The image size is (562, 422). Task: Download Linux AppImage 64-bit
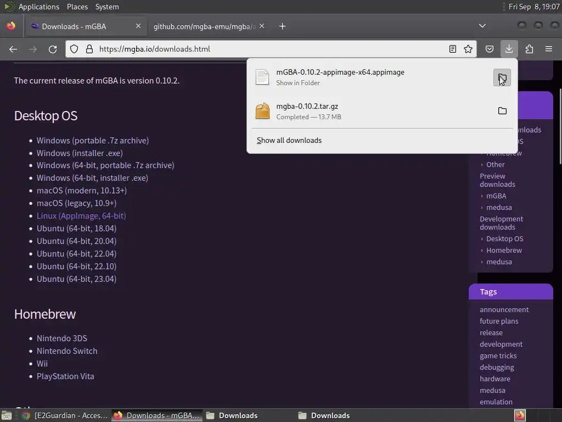coord(81,215)
